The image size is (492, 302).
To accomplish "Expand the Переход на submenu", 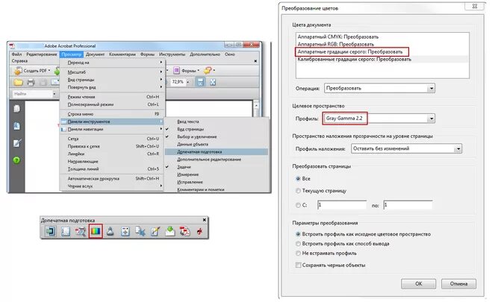I will [112, 63].
